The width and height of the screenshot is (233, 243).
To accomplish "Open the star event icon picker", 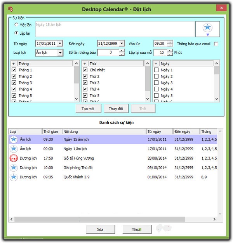I will pyautogui.click(x=207, y=29).
